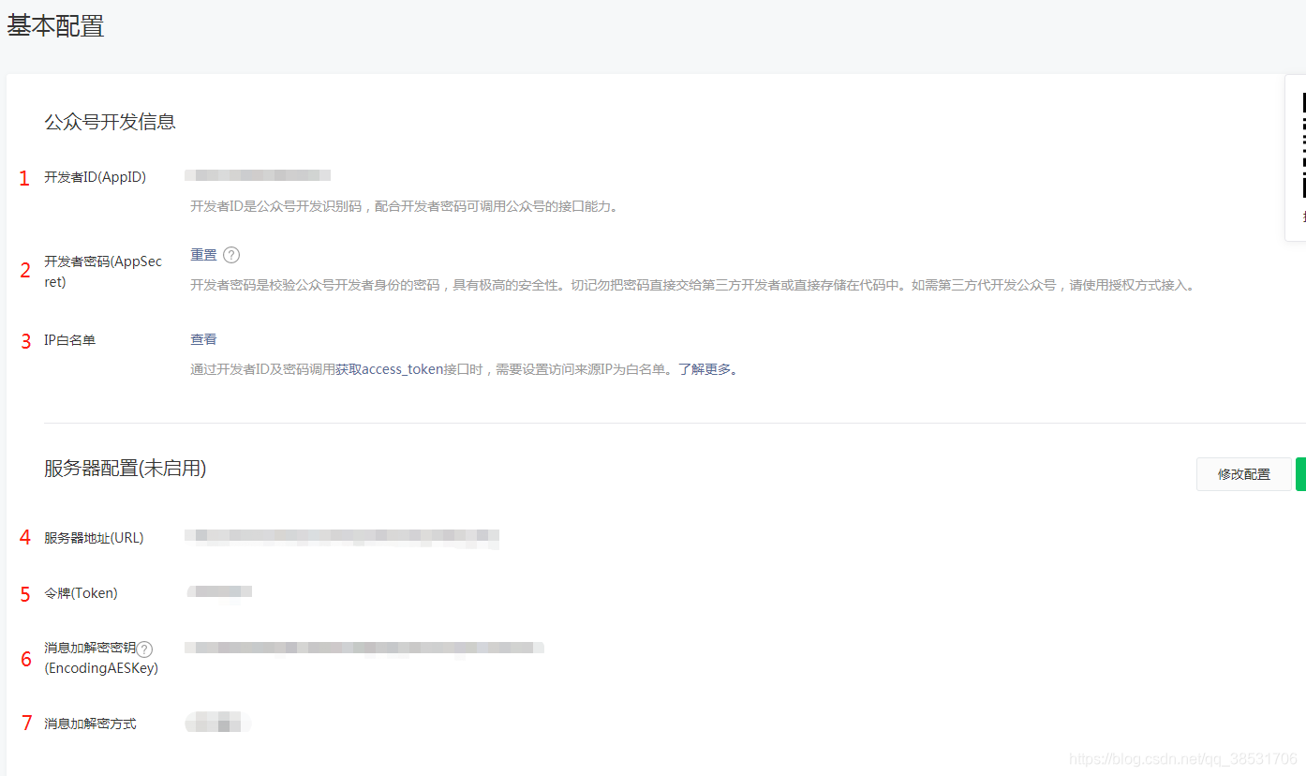
Task: Click the IP白名单 label
Action: 69,340
